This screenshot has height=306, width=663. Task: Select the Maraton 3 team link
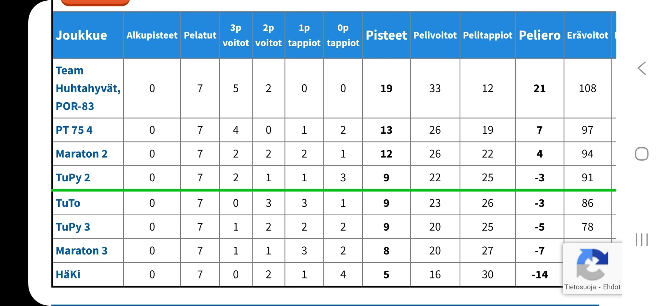(82, 251)
